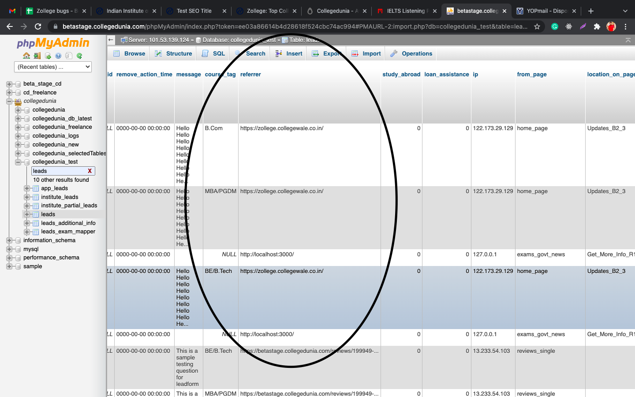Open the React Developer Tools extension
The image size is (635, 397).
pos(569,26)
